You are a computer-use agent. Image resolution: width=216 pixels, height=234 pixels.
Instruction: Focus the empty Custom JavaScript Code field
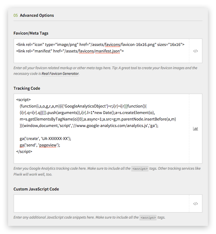point(101,203)
